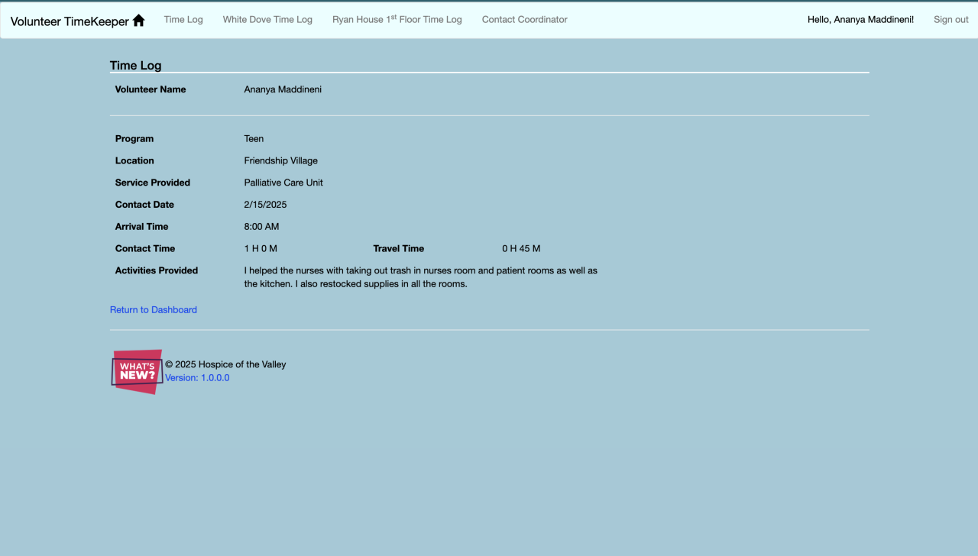Screen dimensions: 978x556
Task: Open the Version: 1.0.0.0 link
Action: click(197, 378)
